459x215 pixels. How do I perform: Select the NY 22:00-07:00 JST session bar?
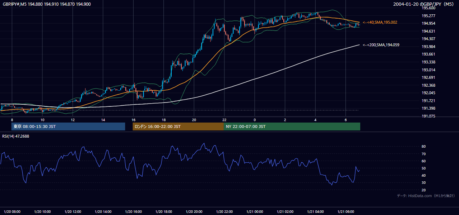coord(292,126)
